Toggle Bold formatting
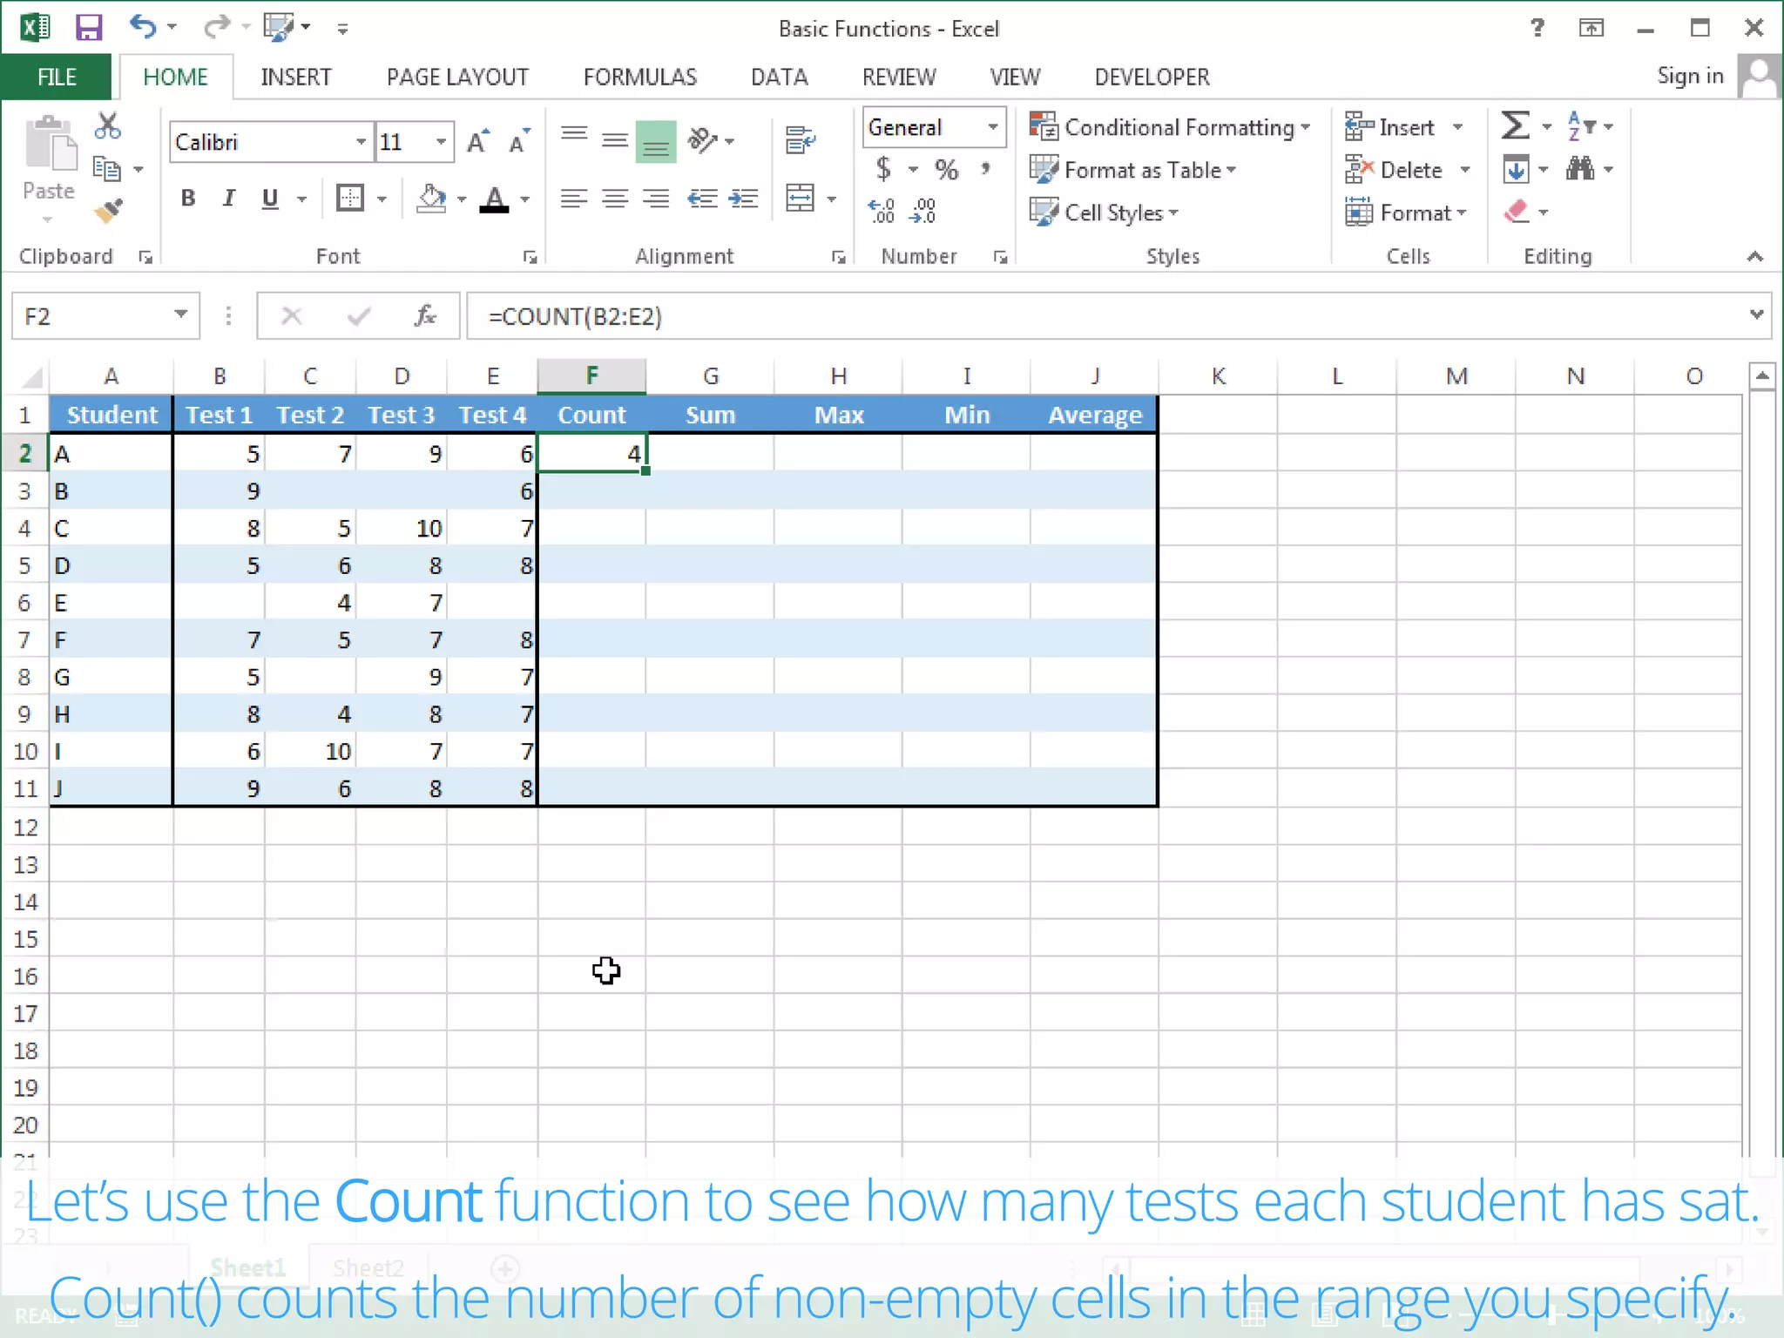The height and width of the screenshot is (1338, 1784). 187,199
